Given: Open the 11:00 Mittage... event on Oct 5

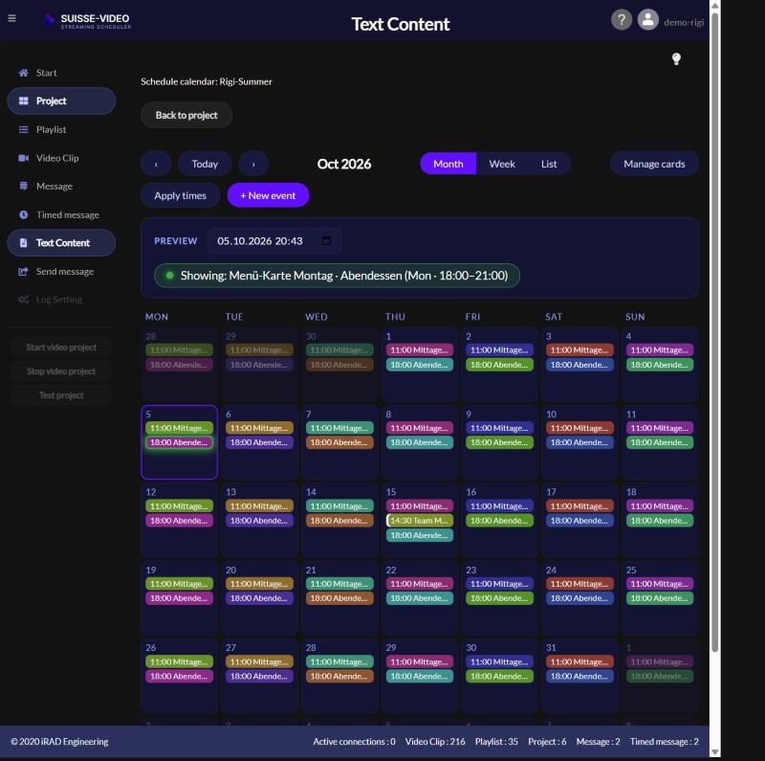Looking at the screenshot, I should (179, 428).
